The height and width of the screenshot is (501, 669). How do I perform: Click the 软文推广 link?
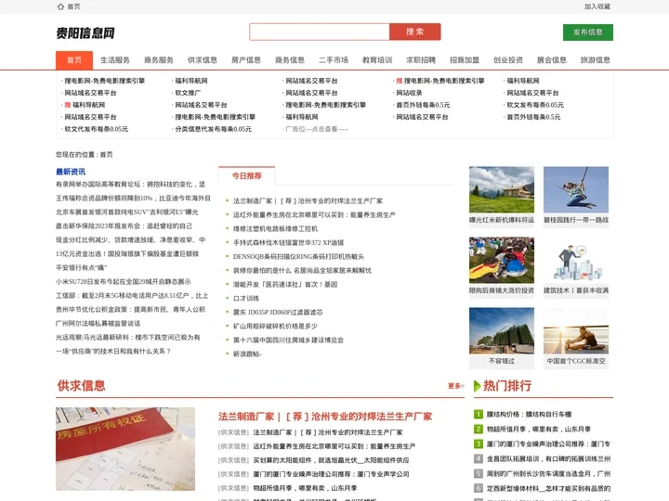coord(188,93)
